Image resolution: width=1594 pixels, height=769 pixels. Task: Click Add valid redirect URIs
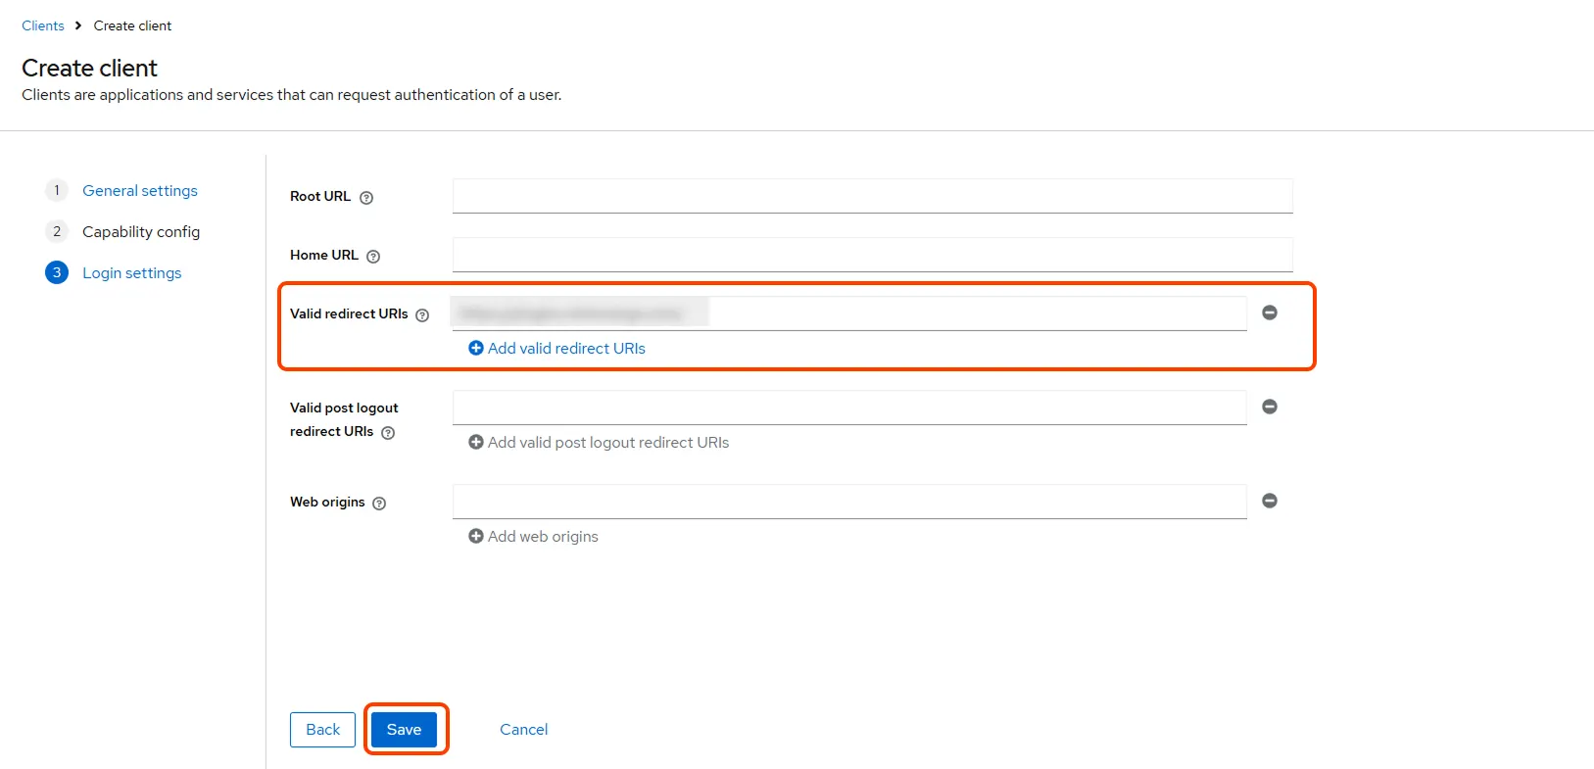556,348
